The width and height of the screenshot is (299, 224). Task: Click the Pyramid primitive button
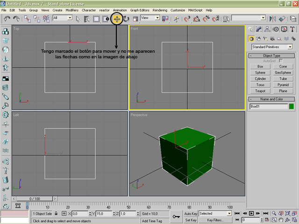tap(283, 85)
